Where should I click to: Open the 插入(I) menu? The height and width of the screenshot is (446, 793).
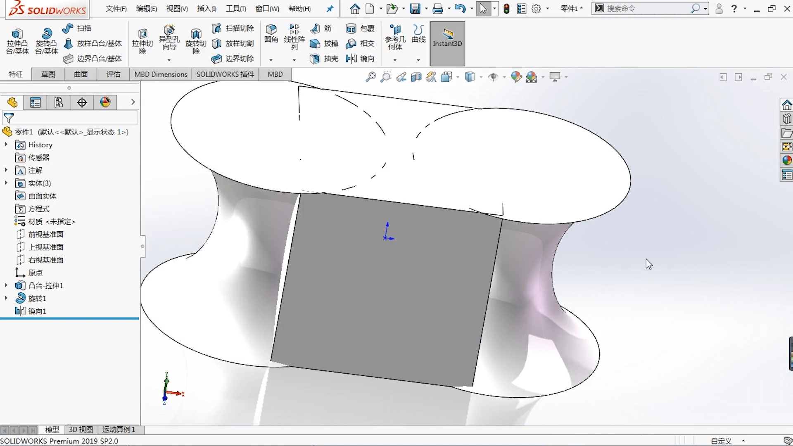(207, 8)
